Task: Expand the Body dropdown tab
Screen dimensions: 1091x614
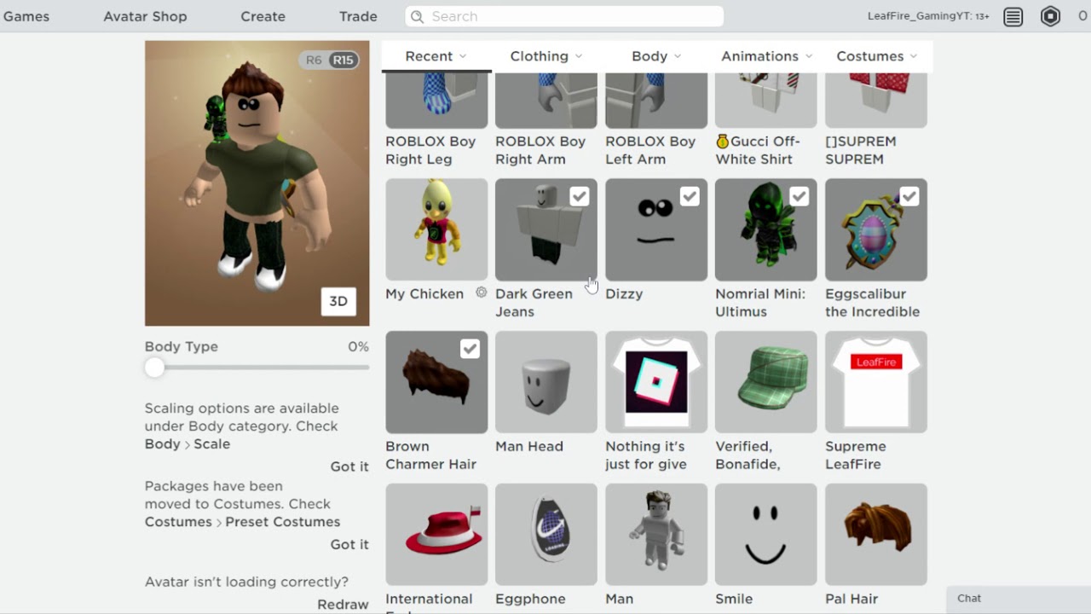Action: click(x=656, y=56)
